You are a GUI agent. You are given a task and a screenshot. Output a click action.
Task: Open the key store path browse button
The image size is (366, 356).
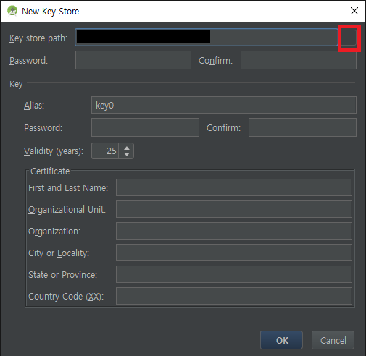click(x=349, y=38)
